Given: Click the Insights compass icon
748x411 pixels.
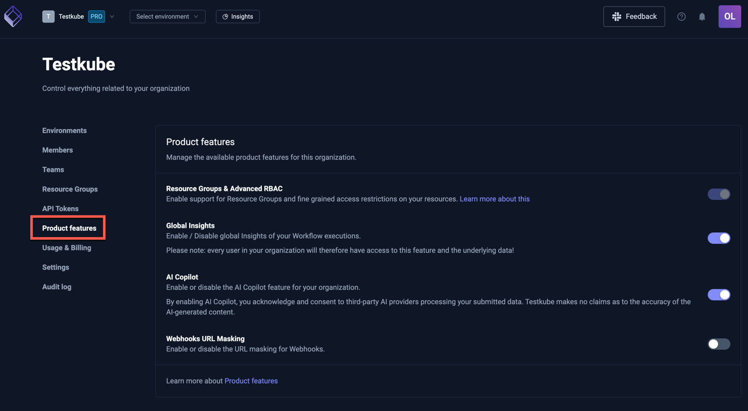Looking at the screenshot, I should [x=224, y=16].
